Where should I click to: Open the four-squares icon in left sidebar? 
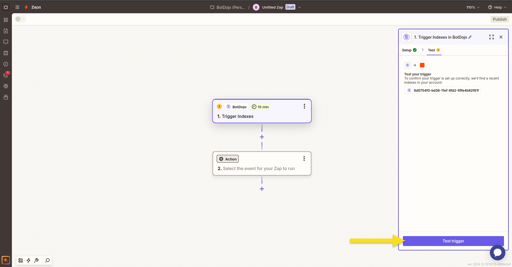6,20
